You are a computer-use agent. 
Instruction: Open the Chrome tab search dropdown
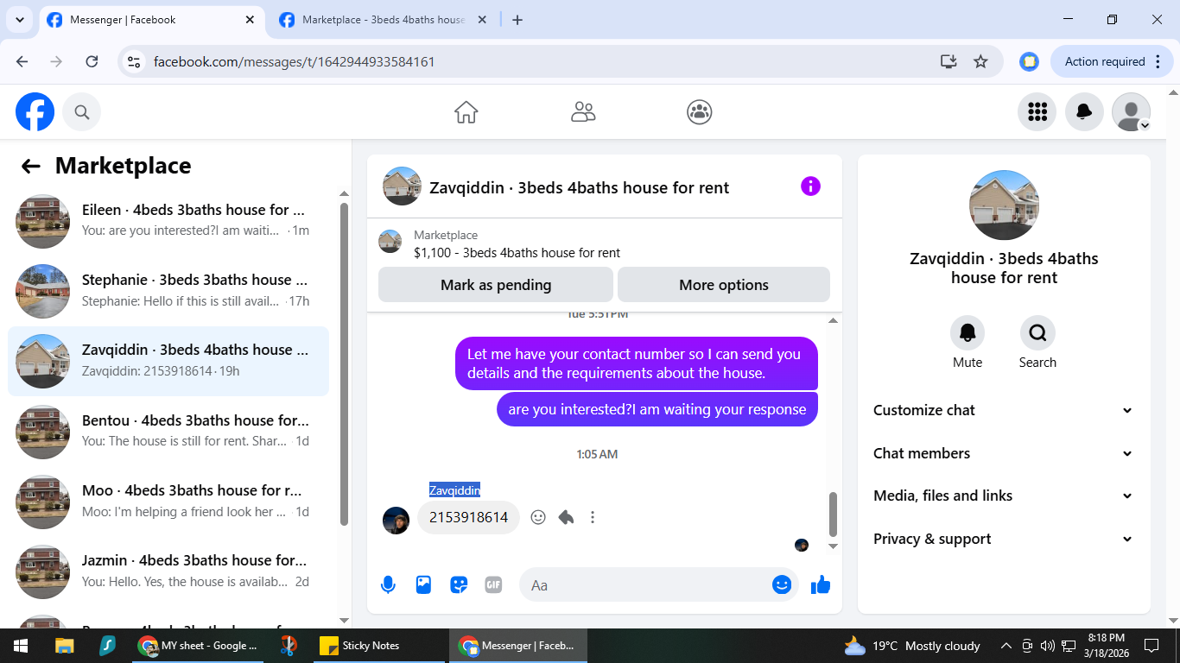click(x=19, y=19)
